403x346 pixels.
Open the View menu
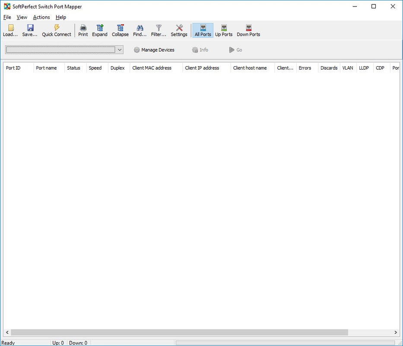click(22, 17)
